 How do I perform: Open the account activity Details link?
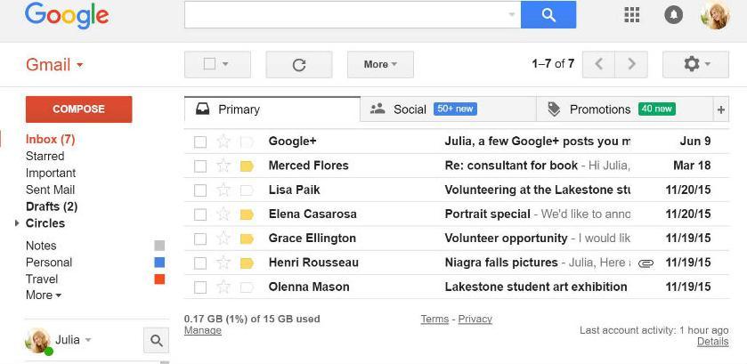coord(712,342)
